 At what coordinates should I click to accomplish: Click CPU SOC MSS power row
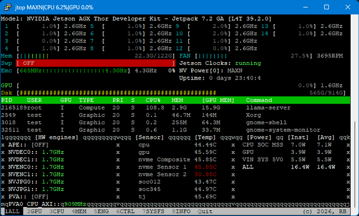(287, 145)
